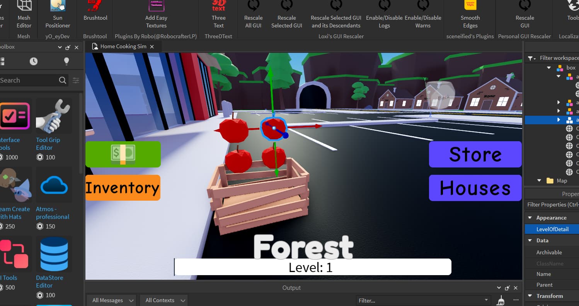
Task: Click the Rescale Selected GUI button
Action: (286, 14)
